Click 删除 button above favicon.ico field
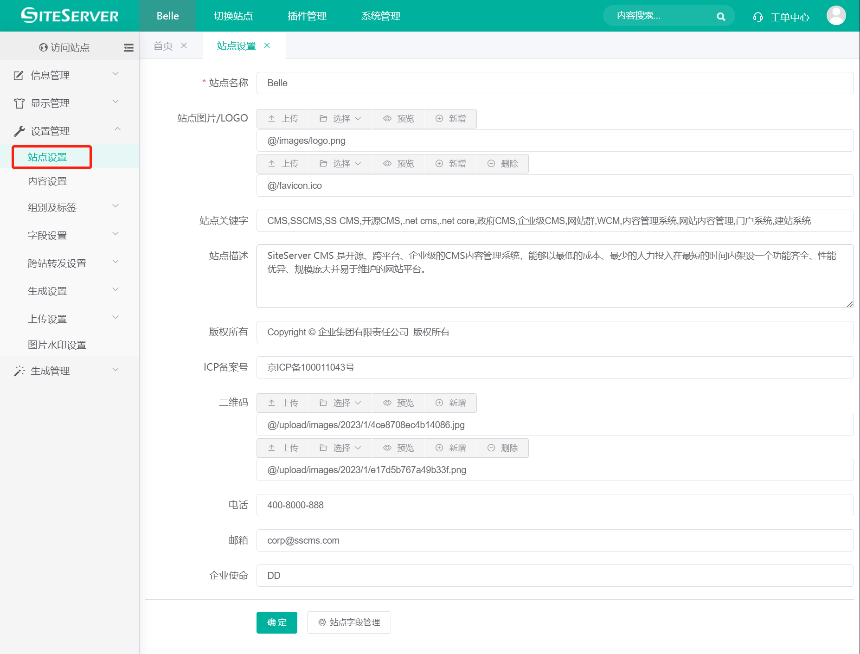Screen dimensions: 860x654 click(503, 164)
